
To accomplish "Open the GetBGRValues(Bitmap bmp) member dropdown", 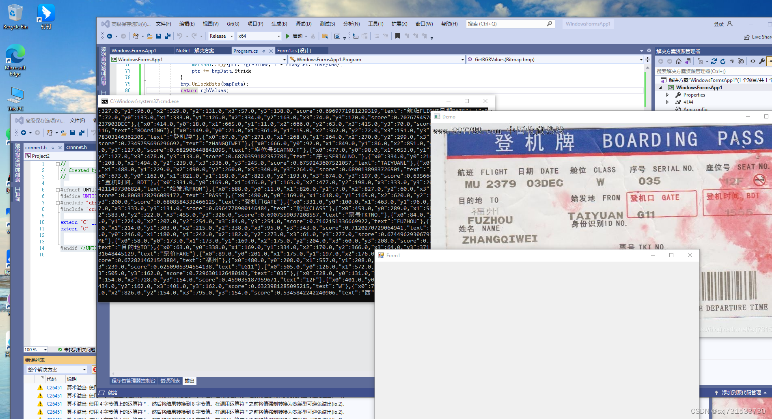I will tap(555, 60).
